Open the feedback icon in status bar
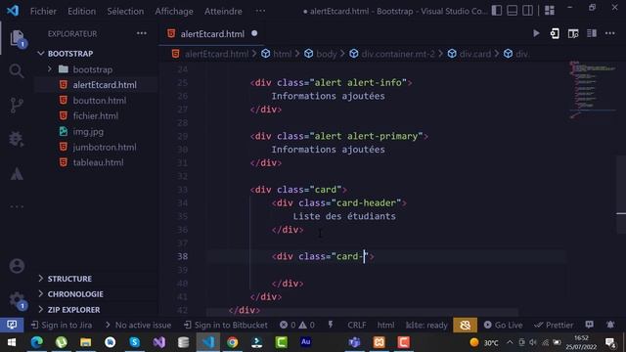Screen dimensions: 626x352 pos(589,325)
